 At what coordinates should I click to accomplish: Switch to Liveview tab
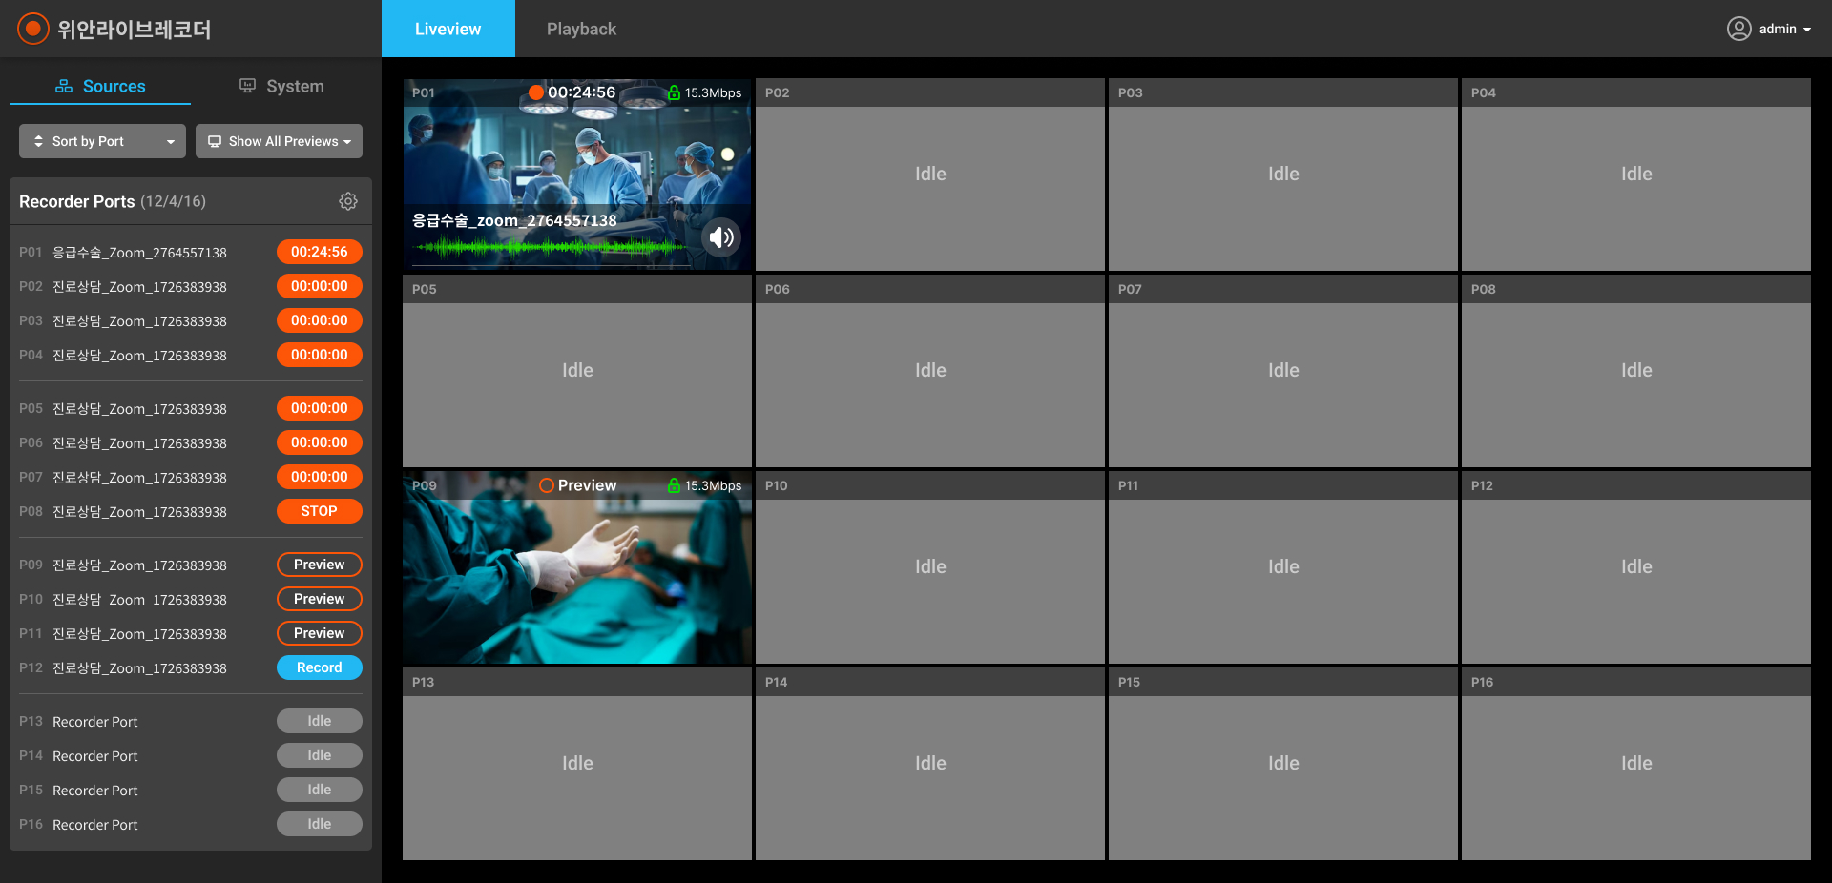(x=448, y=29)
